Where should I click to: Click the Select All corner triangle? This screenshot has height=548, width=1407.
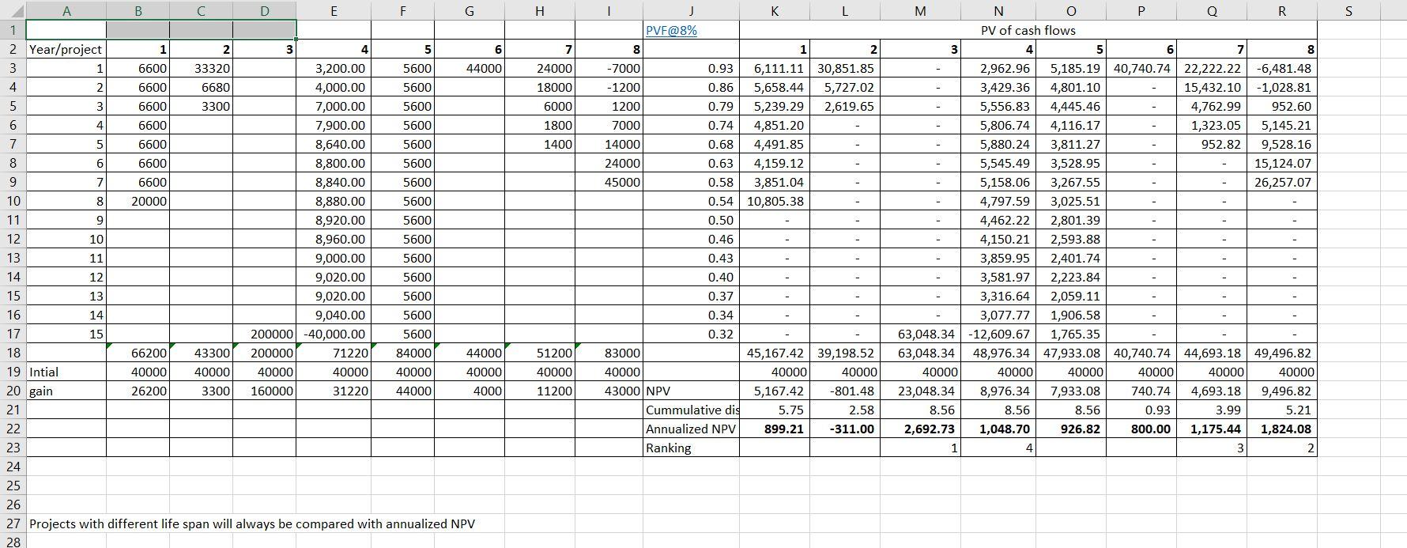click(x=13, y=10)
